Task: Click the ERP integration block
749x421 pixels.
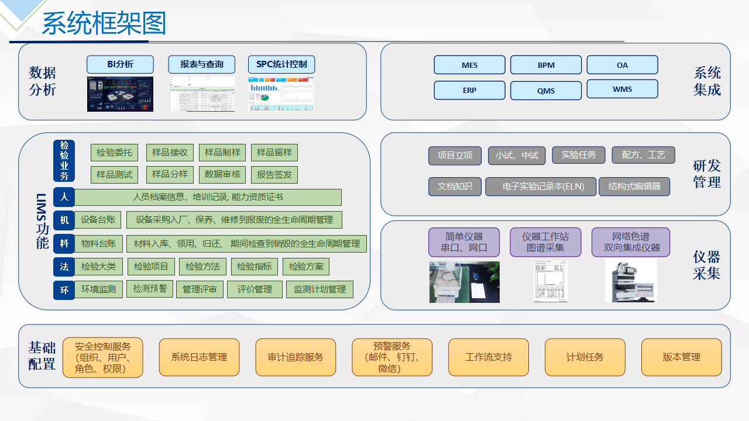Action: [x=469, y=90]
